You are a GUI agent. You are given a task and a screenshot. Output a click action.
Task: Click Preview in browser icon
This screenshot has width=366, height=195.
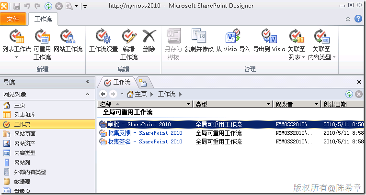[69, 6]
